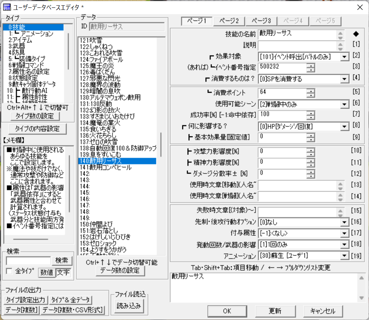Click the type list vertical scrollbar
Viewport: 369px width, 320px height.
point(68,51)
